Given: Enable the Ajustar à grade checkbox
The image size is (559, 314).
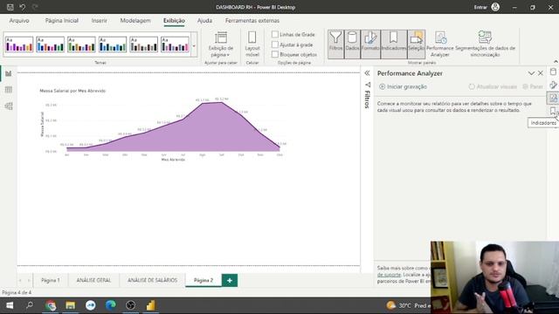Looking at the screenshot, I should click(275, 44).
